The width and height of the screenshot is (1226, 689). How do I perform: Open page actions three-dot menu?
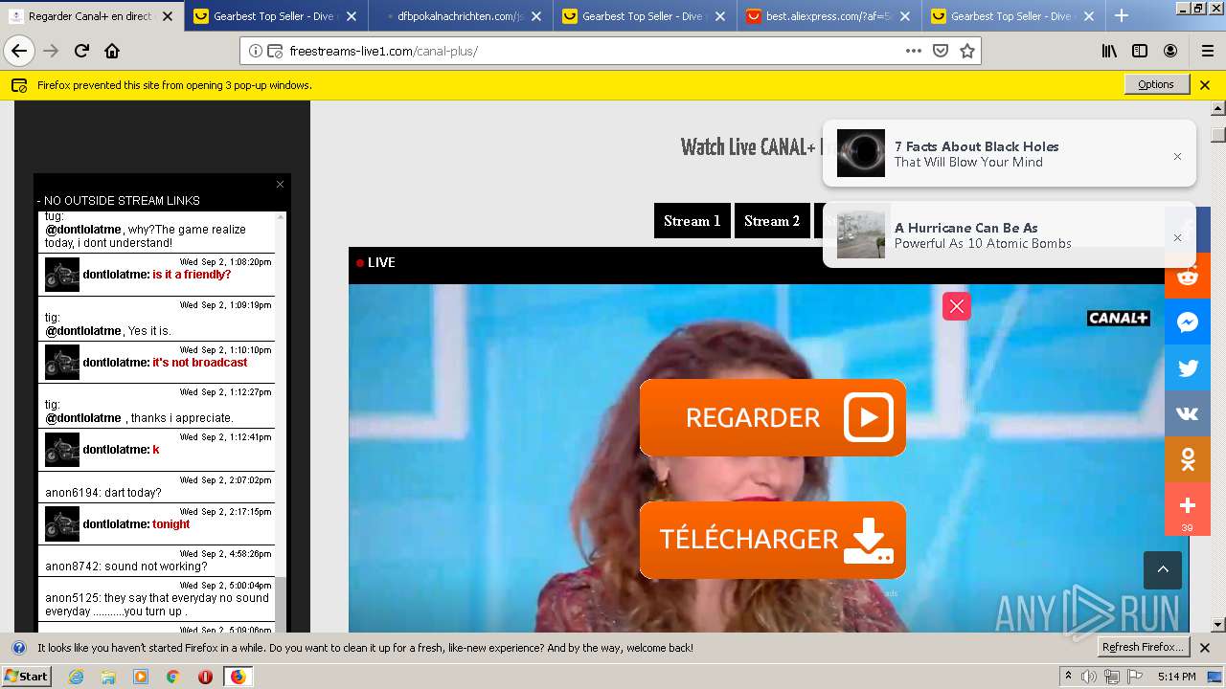[x=914, y=51]
